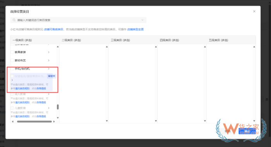Image resolution: width=271 pixels, height=147 pixels.
Task: Open 邀约类目规则 link under 保健食品
Action: 22,88
